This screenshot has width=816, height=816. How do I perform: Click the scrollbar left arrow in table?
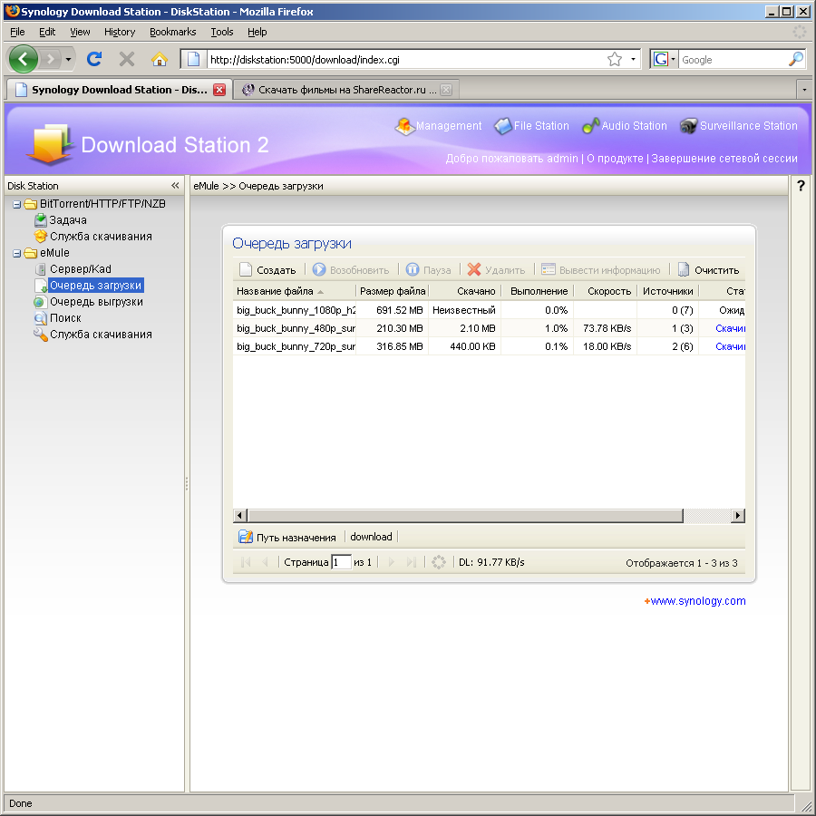point(239,516)
